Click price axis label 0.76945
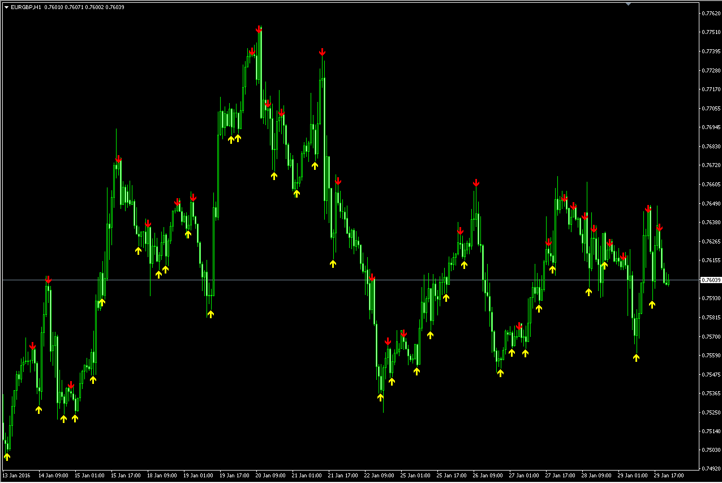Viewport: 722px width, 483px height. 711,127
